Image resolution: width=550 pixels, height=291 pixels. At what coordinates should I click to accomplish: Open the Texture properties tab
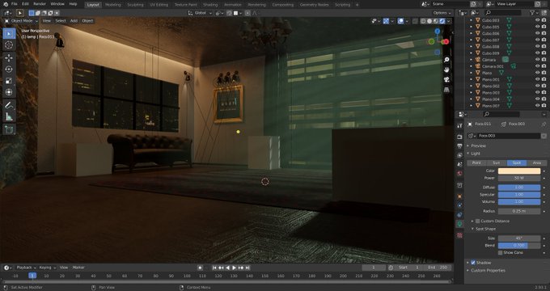tap(459, 235)
